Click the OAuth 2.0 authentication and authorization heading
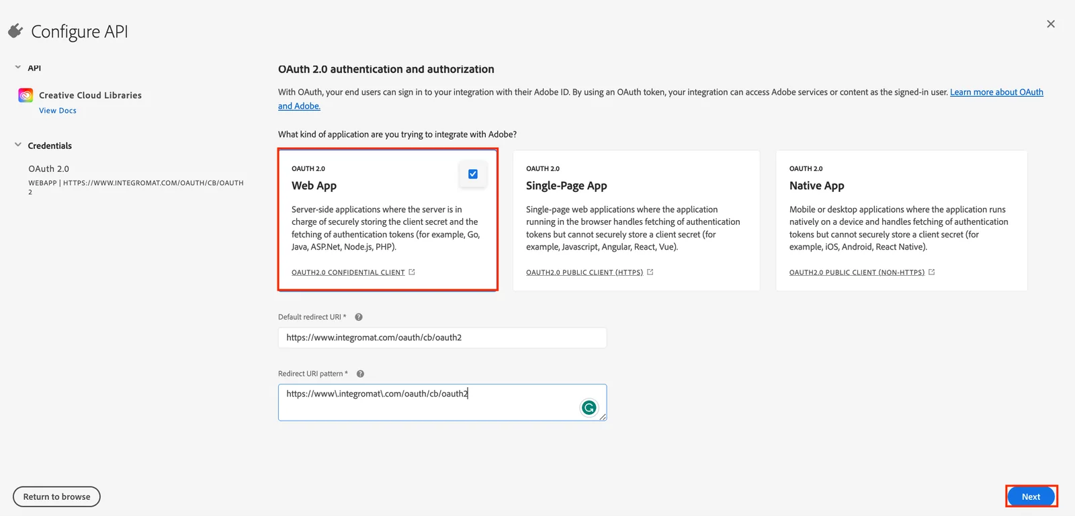Viewport: 1075px width, 516px height. (386, 69)
